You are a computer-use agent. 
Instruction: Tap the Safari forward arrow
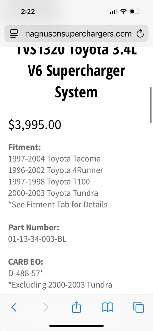(x=46, y=307)
